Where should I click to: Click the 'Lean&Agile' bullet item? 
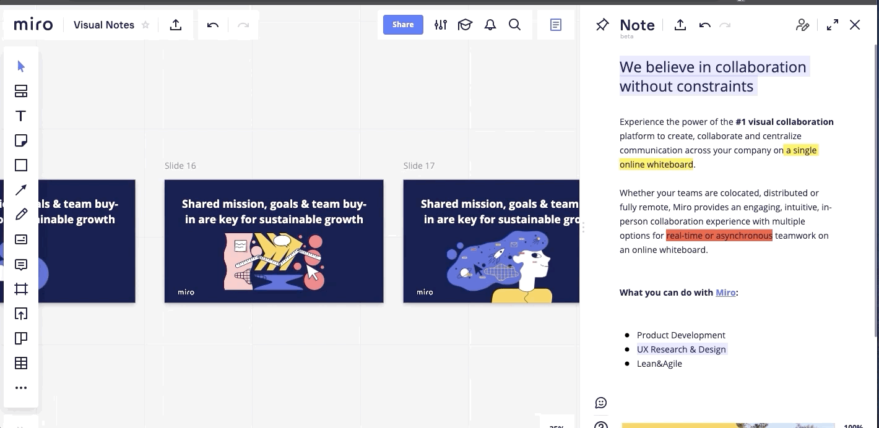[659, 364]
